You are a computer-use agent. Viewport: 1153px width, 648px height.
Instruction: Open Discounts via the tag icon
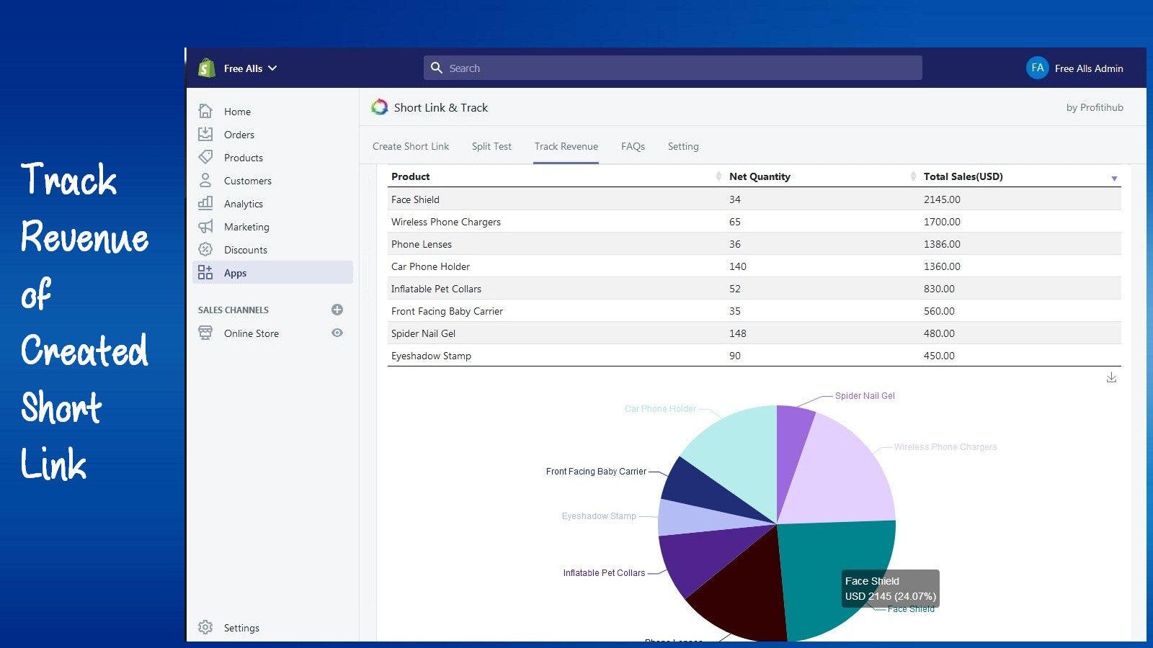click(205, 250)
